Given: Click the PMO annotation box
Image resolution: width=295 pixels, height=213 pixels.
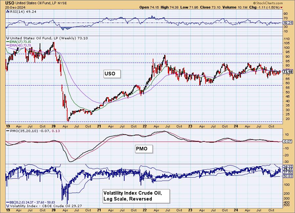Looking at the screenshot, I should [x=144, y=149].
